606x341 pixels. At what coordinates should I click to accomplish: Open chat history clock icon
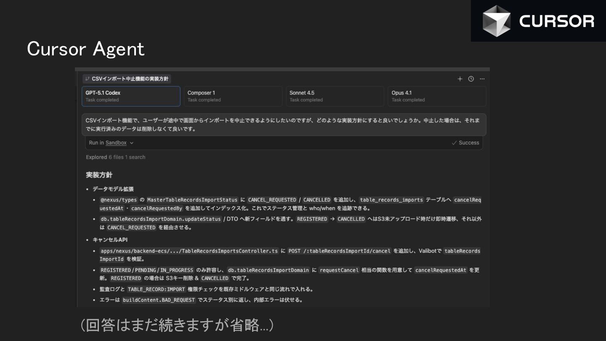point(471,79)
